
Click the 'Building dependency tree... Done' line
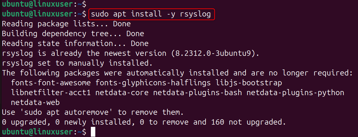[x=73, y=33]
